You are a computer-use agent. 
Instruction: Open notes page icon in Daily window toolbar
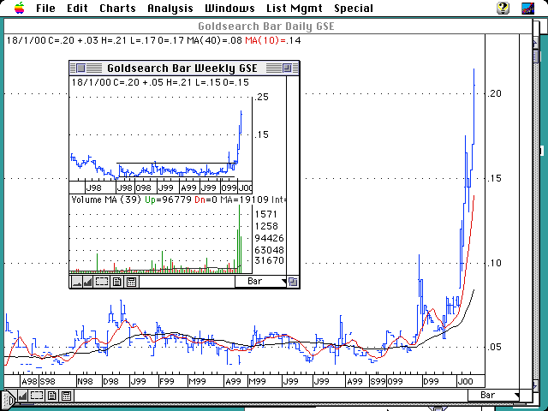pyautogui.click(x=51, y=396)
